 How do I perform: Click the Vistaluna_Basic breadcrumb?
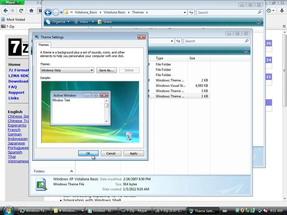[86, 12]
